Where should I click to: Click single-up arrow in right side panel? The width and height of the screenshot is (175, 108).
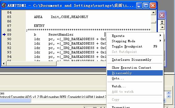click(162, 27)
